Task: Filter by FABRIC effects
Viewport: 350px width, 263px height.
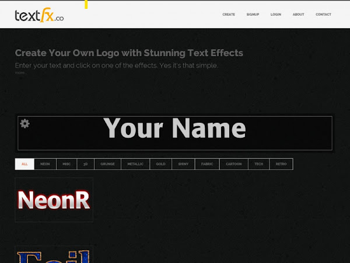Action: click(x=207, y=164)
